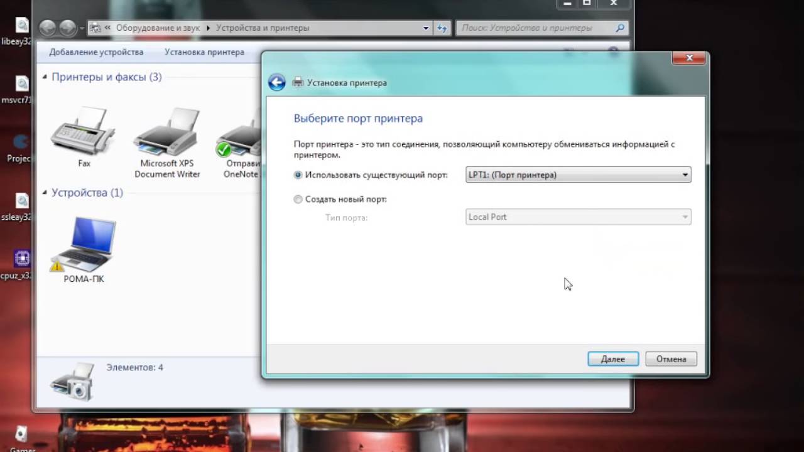Collapse the 'Принтеры и факсы' group
The width and height of the screenshot is (804, 452).
(x=45, y=77)
